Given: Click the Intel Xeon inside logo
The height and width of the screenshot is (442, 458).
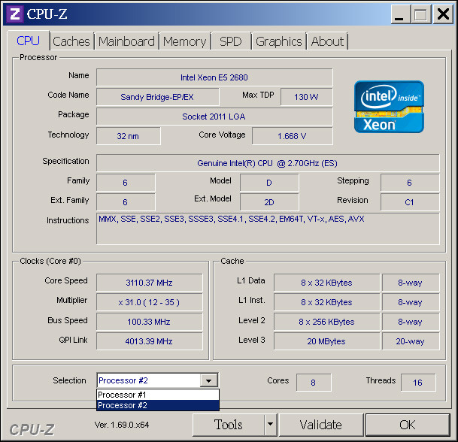Looking at the screenshot, I should [x=389, y=107].
